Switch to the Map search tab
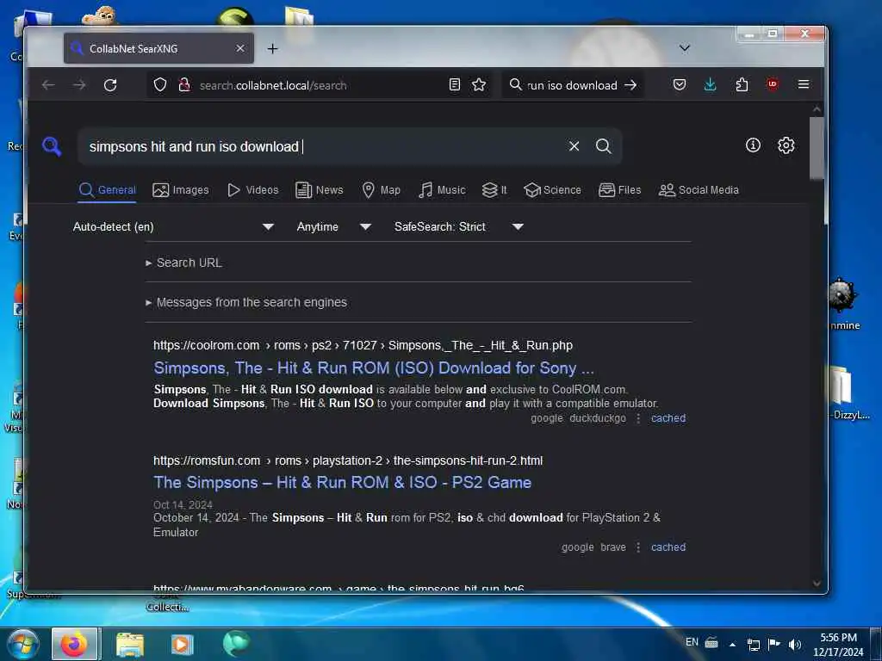Image resolution: width=882 pixels, height=661 pixels. coord(381,190)
